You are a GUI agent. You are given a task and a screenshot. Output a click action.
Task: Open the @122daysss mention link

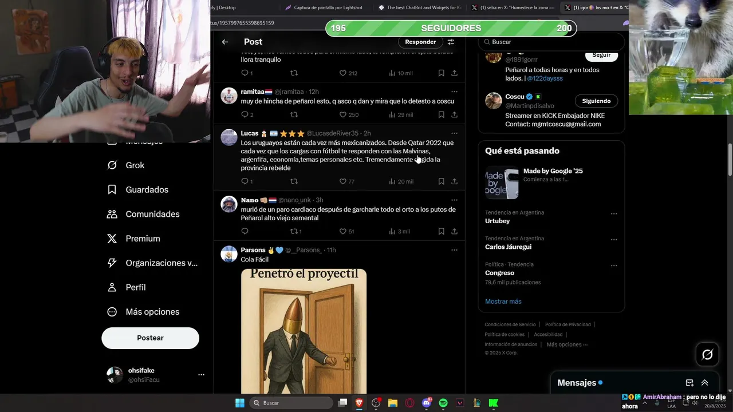coord(545,78)
